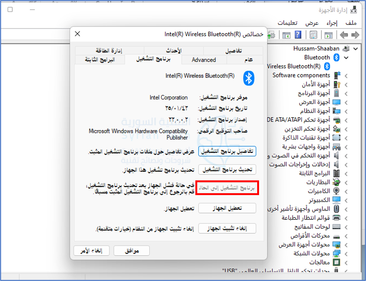The height and width of the screenshot is (281, 366).
Task: Click the أجهزة الأمان security devices icon
Action: tap(337, 84)
